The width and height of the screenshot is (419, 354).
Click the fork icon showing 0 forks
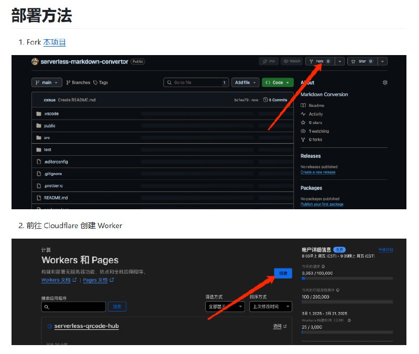tap(304, 140)
